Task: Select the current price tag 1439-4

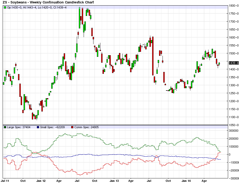Action: pos(234,63)
